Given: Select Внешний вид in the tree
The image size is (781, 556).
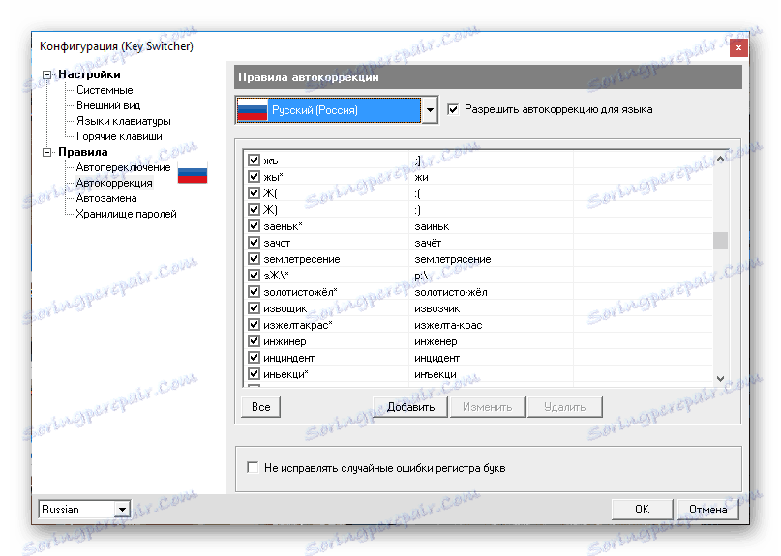Looking at the screenshot, I should click(x=108, y=105).
